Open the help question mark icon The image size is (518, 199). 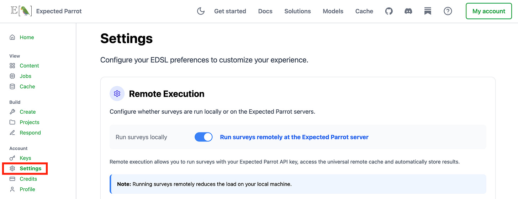(448, 11)
